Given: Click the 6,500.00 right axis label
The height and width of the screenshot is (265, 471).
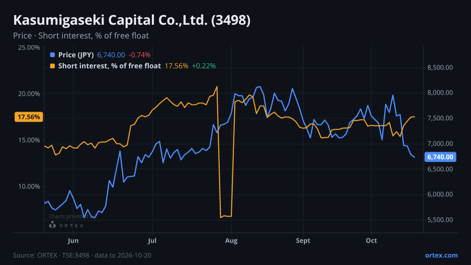Looking at the screenshot, I should (440, 169).
